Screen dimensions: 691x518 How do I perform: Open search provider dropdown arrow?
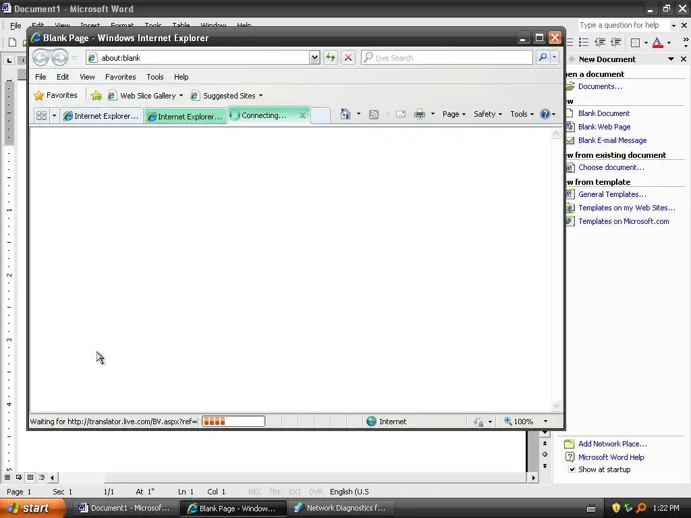(x=555, y=57)
